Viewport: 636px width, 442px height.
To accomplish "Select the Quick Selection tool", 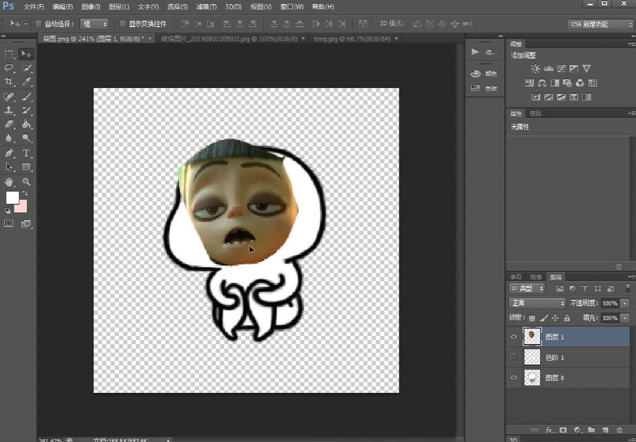I will click(x=26, y=68).
